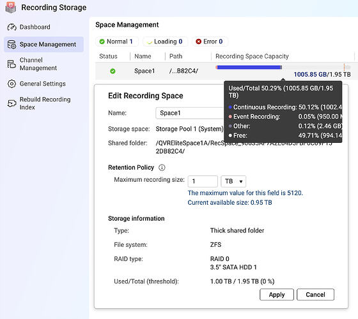The height and width of the screenshot is (319, 358).
Task: Click the Edit Recording Space heading
Action: 146,96
